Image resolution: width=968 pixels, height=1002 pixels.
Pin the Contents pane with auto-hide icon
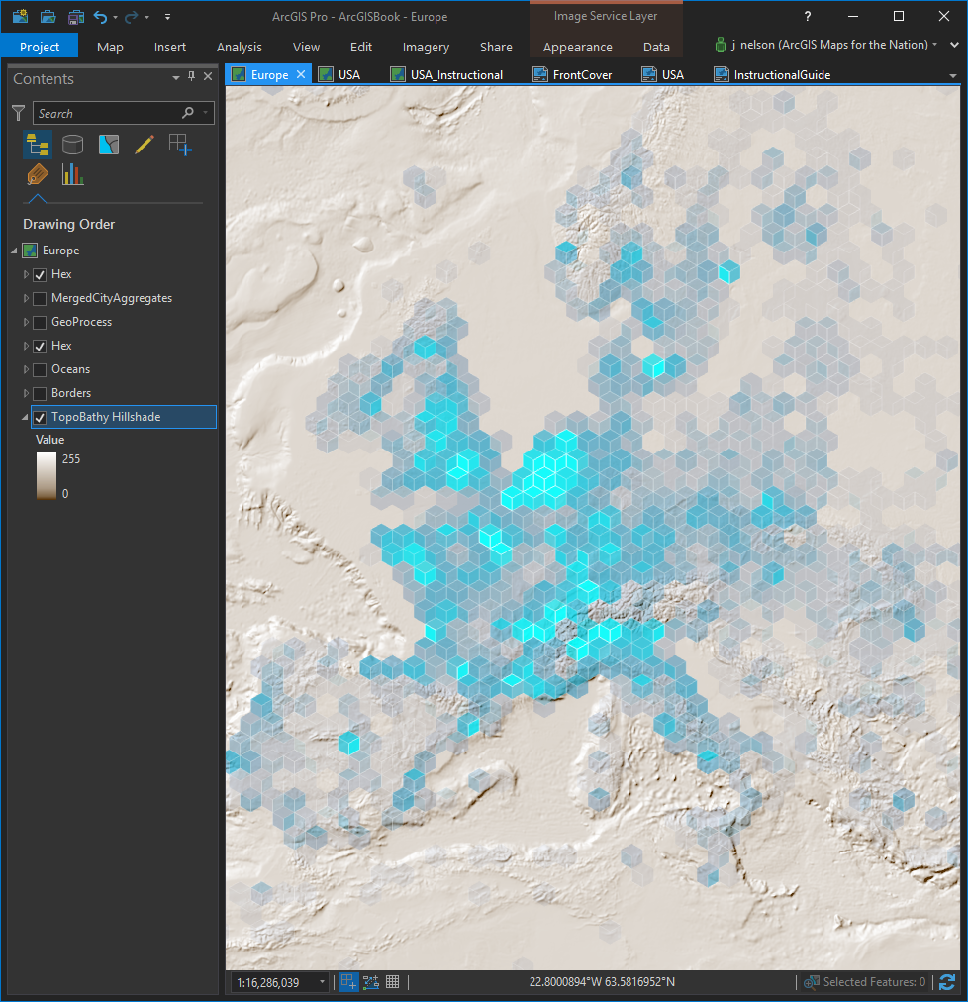click(x=191, y=76)
